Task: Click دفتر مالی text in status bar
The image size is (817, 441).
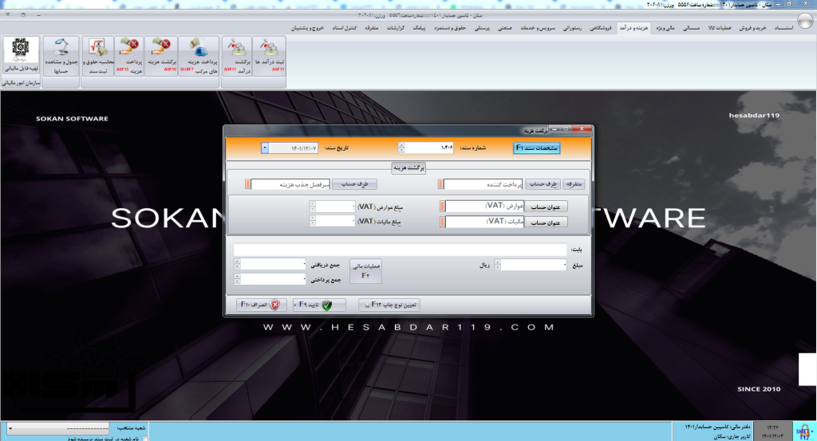Action: point(718,427)
